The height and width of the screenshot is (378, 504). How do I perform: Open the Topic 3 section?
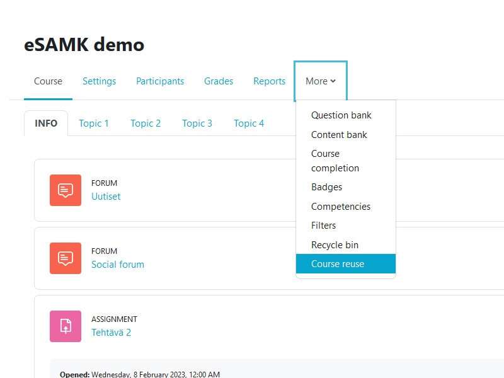[197, 123]
